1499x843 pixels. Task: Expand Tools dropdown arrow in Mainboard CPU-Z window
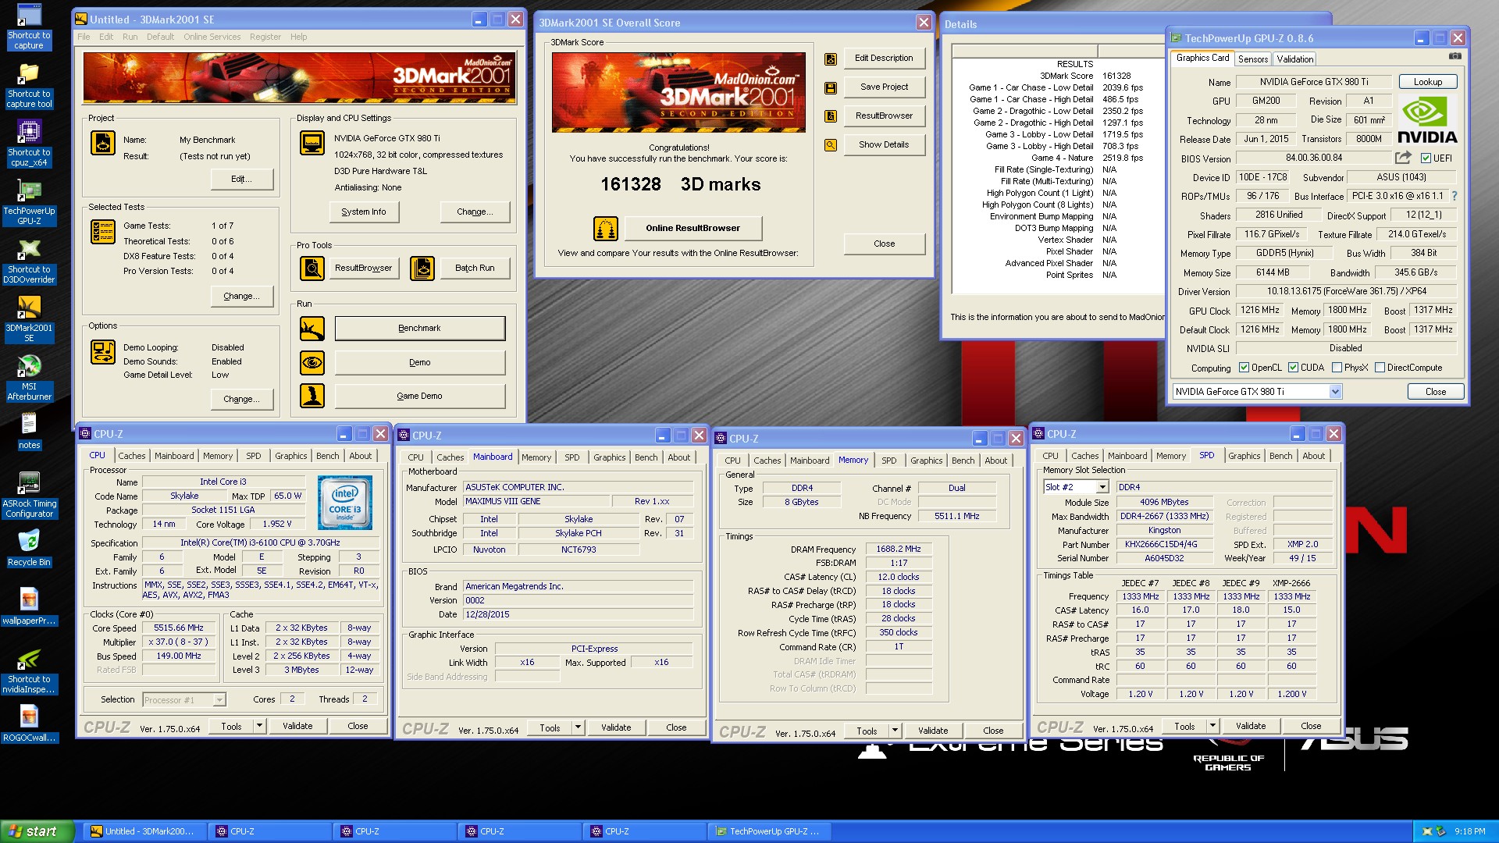(579, 727)
